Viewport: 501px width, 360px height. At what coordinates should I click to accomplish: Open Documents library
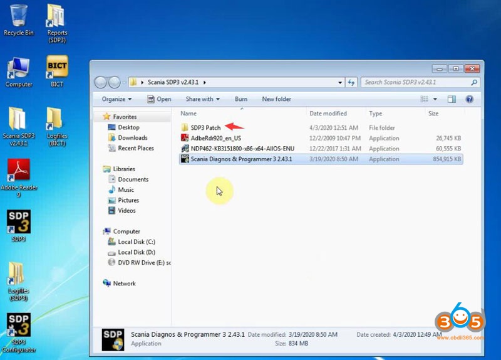click(133, 179)
